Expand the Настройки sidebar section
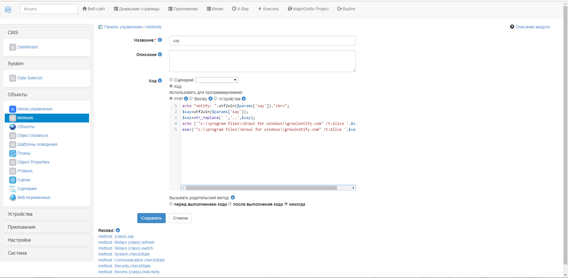The width and height of the screenshot is (568, 278). point(47,240)
